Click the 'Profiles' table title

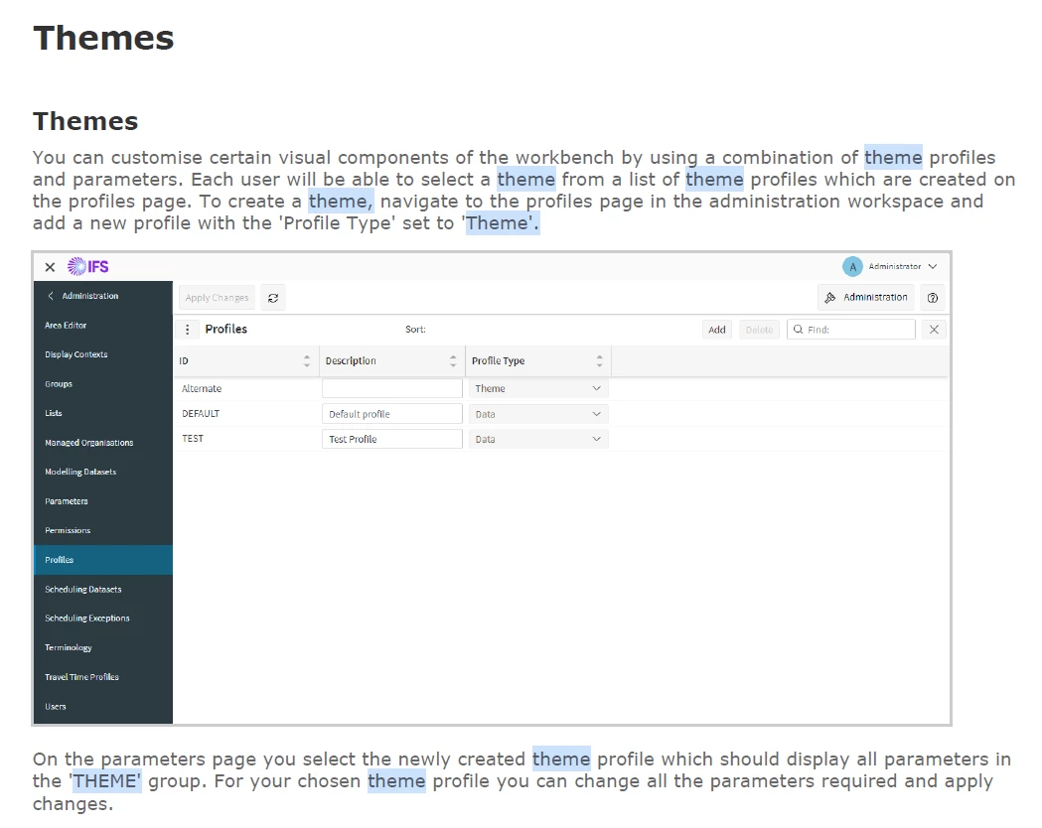tap(225, 329)
